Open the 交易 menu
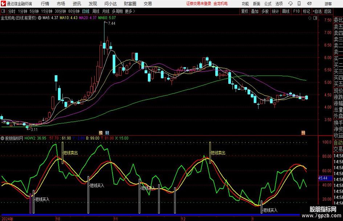 148,4
